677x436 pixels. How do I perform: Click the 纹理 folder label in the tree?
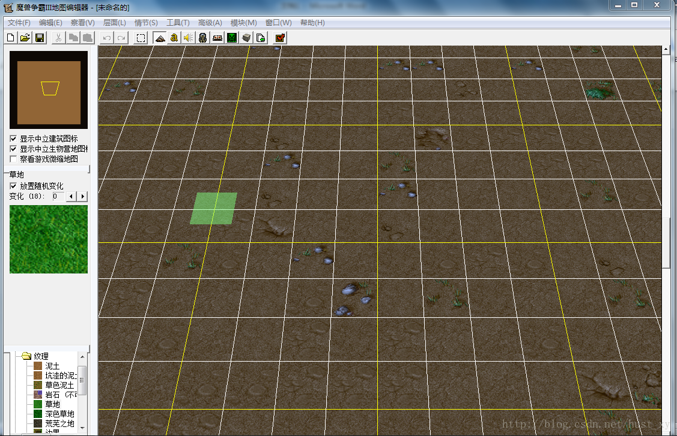(x=41, y=356)
